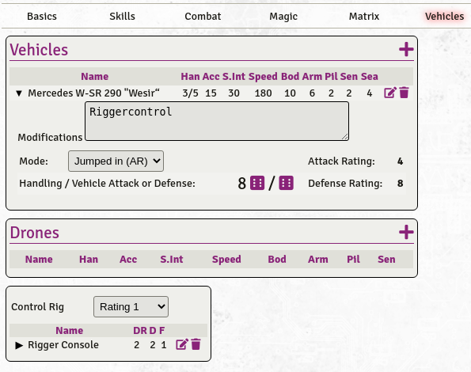Click the Drones section heading

click(x=35, y=233)
